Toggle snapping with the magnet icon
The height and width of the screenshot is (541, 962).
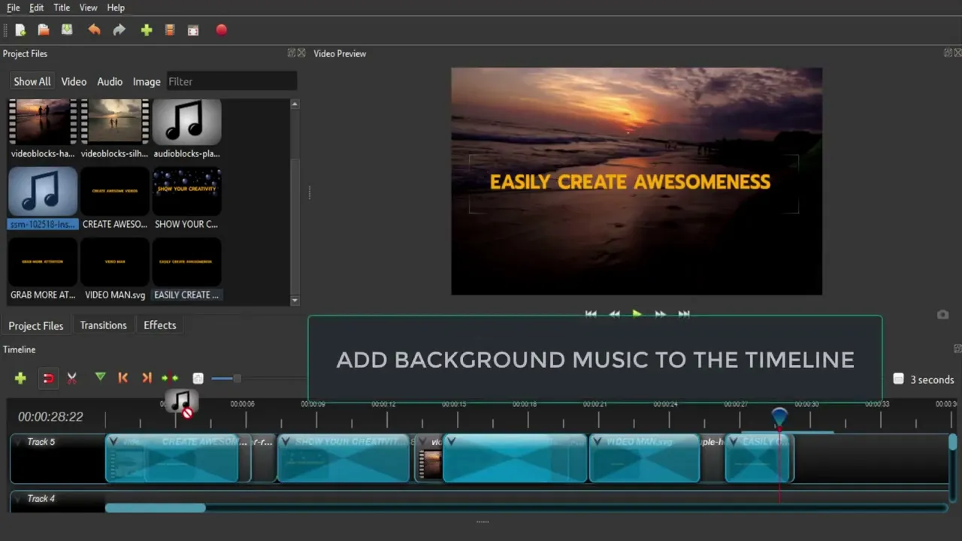(x=48, y=378)
